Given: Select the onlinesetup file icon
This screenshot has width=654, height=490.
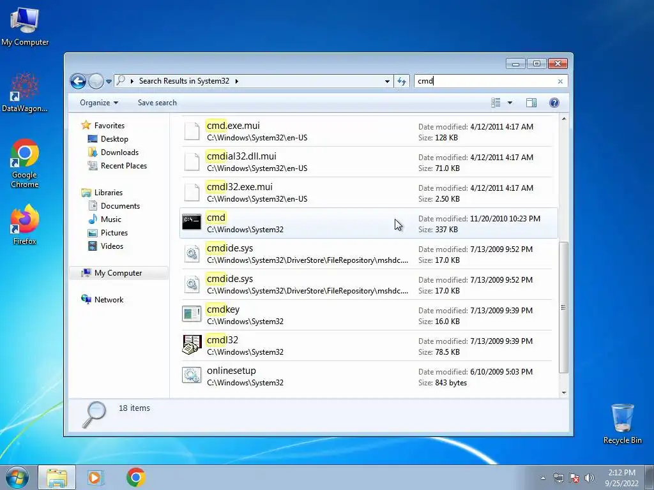Looking at the screenshot, I should 192,375.
